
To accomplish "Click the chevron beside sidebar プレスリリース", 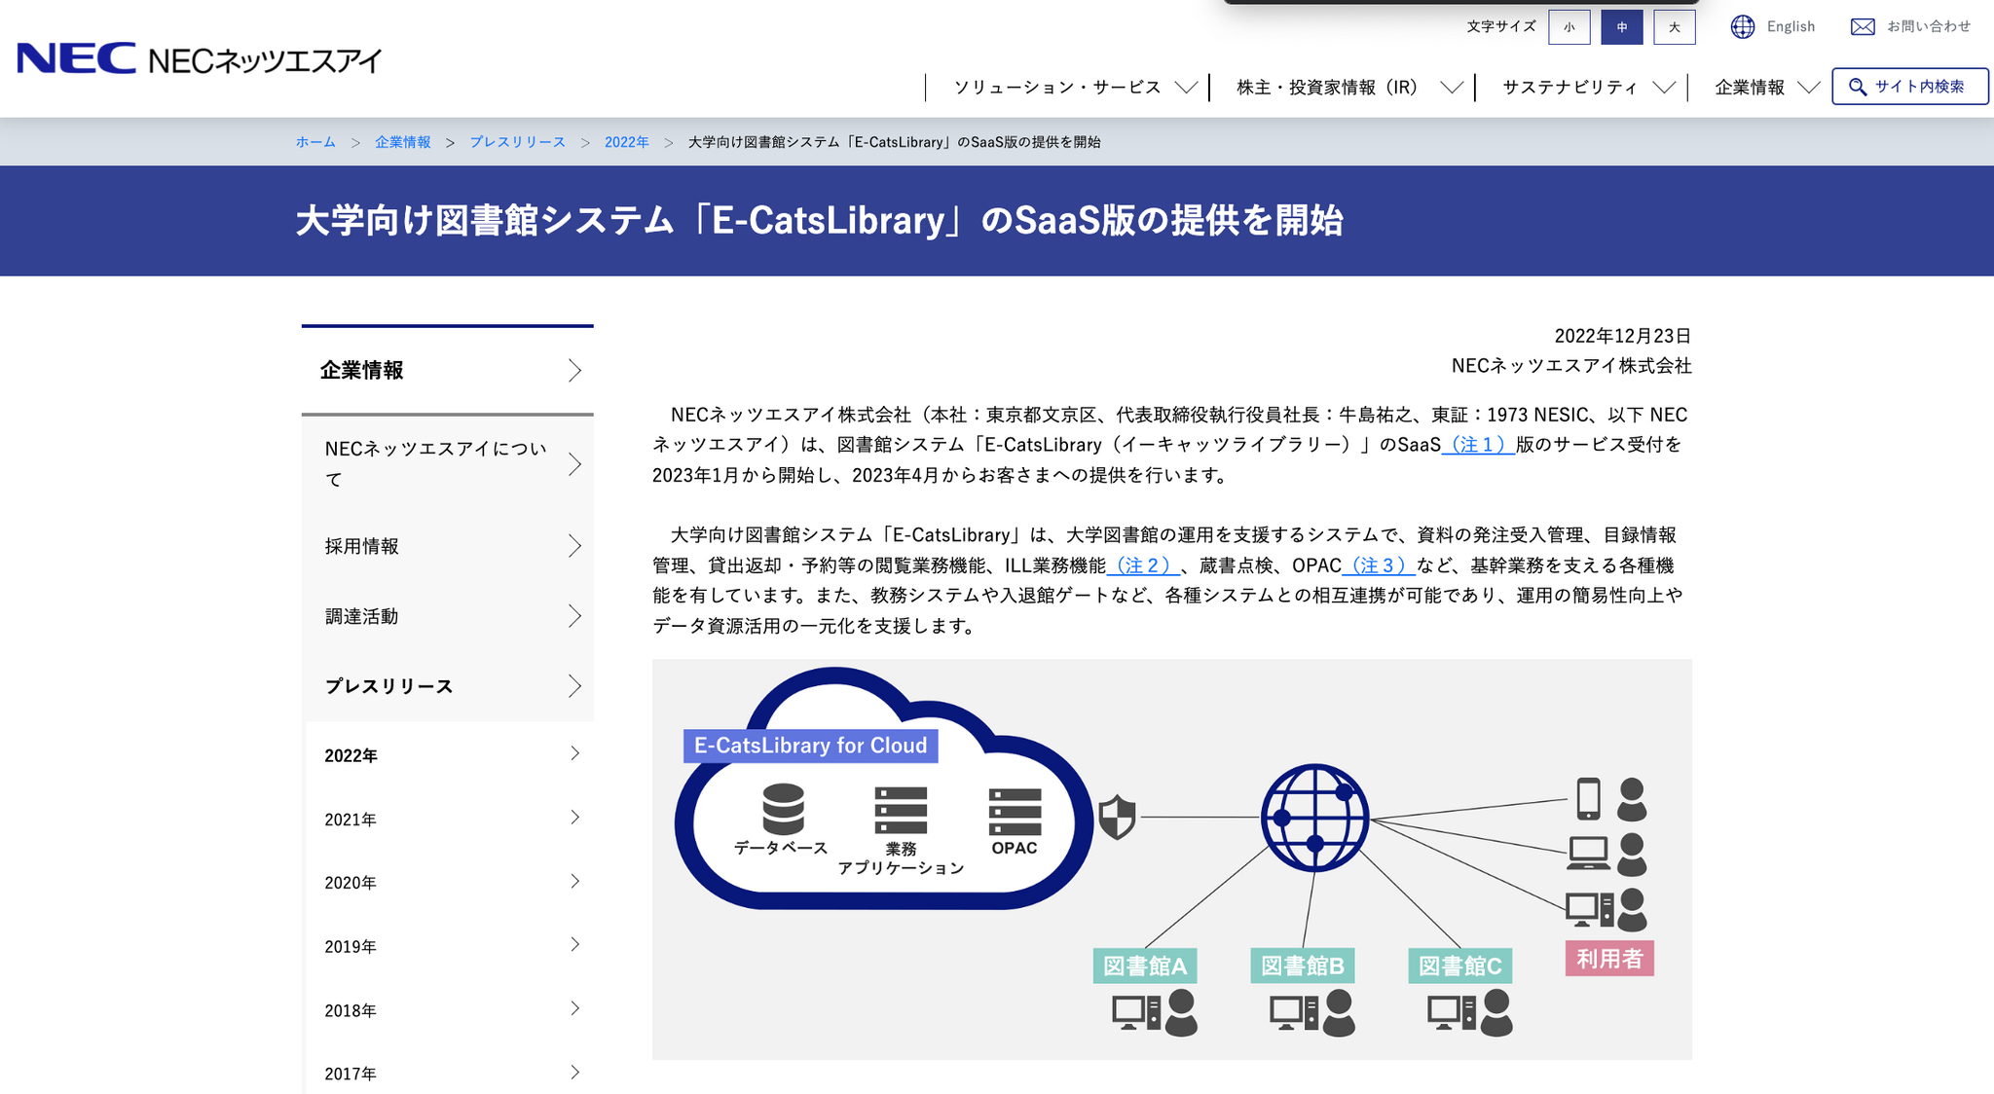I will 574,686.
